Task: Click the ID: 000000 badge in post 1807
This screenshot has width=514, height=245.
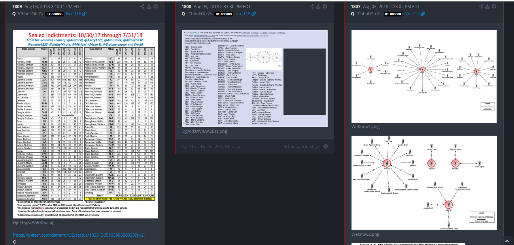Action: [393, 14]
